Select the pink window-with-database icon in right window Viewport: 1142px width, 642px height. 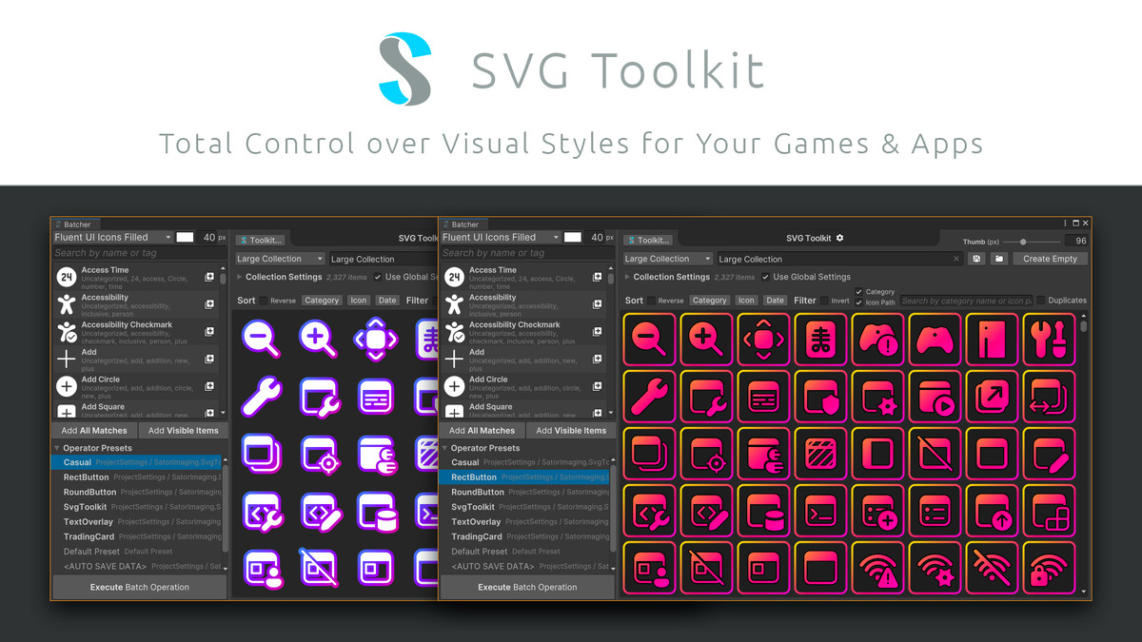click(x=765, y=511)
